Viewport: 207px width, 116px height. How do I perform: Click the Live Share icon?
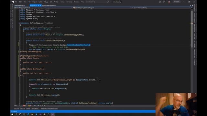(160, 2)
